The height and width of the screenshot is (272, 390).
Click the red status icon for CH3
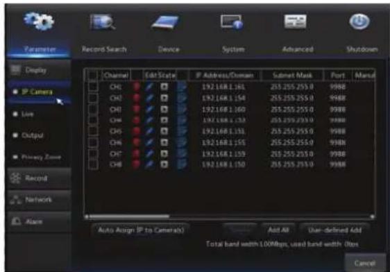pos(136,109)
